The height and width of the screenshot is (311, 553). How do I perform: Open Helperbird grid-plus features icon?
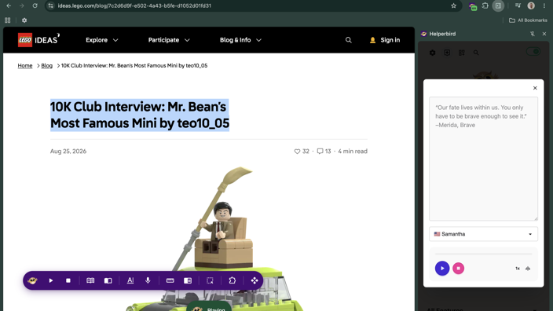(x=461, y=53)
